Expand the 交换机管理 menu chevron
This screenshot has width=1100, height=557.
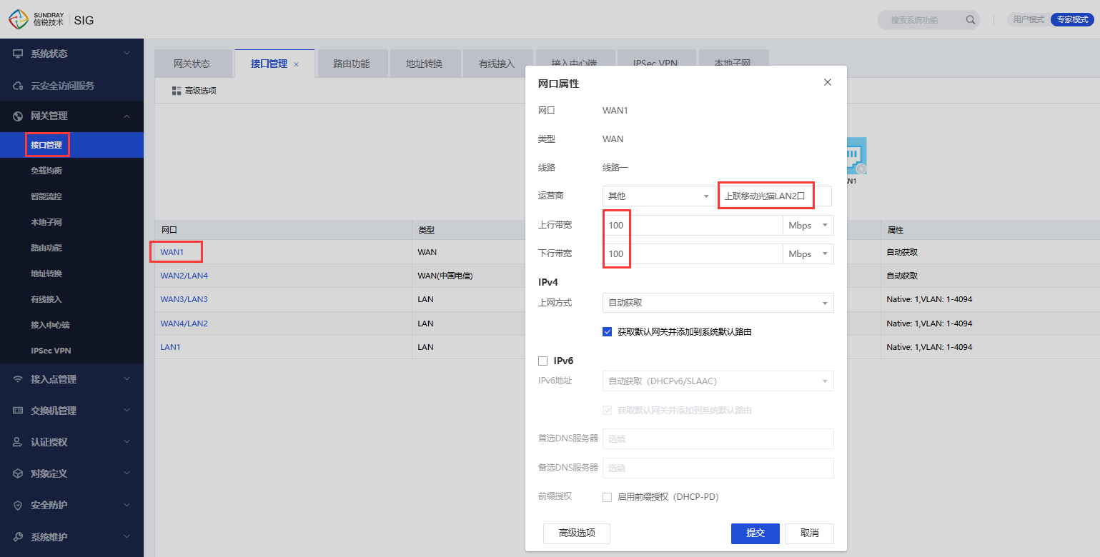[127, 411]
